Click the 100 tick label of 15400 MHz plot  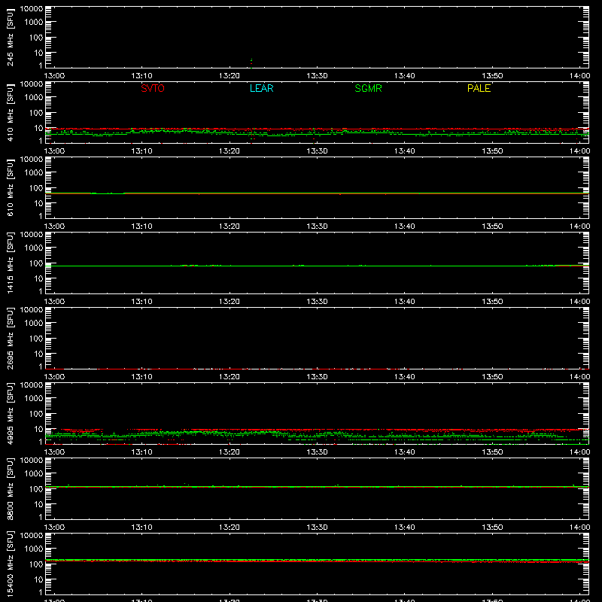pyautogui.click(x=35, y=564)
